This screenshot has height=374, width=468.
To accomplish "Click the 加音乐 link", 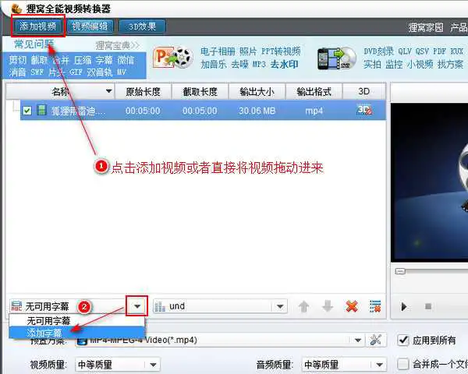I will pos(214,64).
